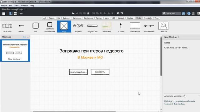Toggle markup visibility icon in toolbar

(122, 13)
